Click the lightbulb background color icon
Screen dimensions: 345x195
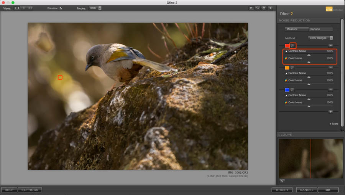tap(270, 8)
